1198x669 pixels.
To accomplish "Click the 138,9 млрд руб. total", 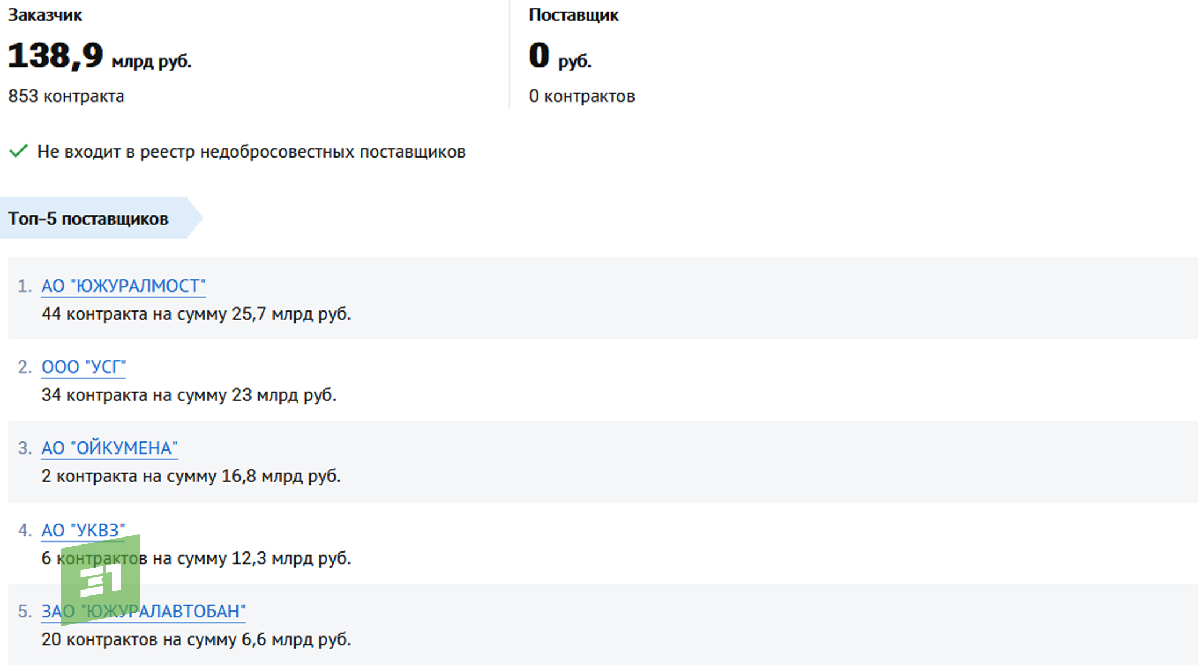I will point(99,57).
